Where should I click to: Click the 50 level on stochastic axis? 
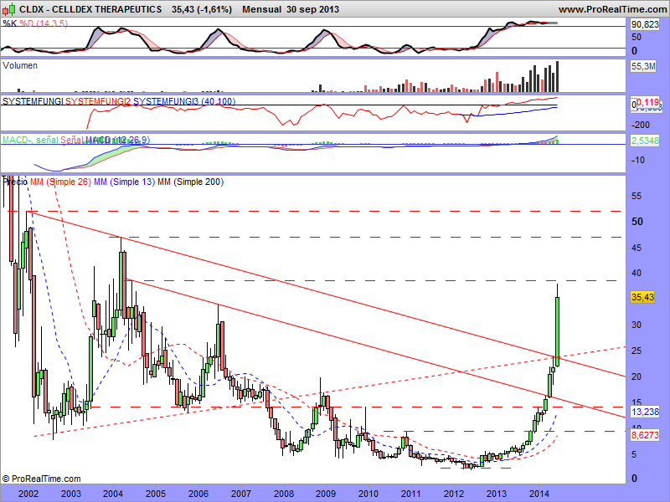(x=636, y=37)
